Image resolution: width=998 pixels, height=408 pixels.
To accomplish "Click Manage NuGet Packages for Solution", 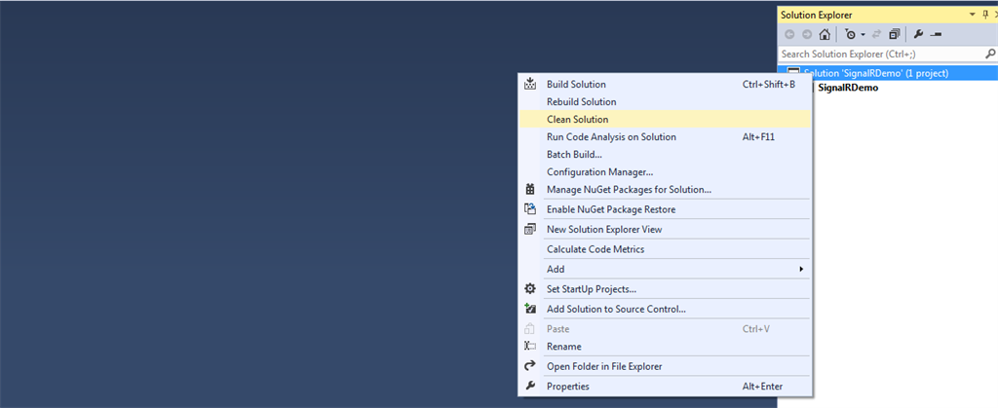I will pyautogui.click(x=629, y=189).
